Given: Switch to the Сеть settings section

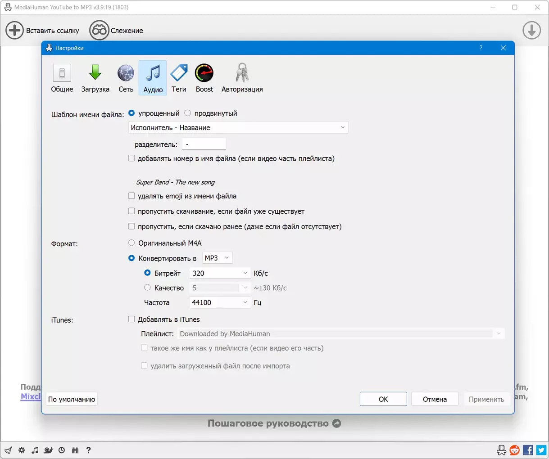Looking at the screenshot, I should point(126,78).
